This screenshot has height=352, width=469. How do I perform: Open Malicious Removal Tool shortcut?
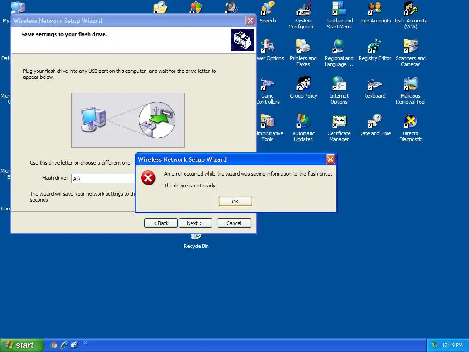pyautogui.click(x=411, y=90)
